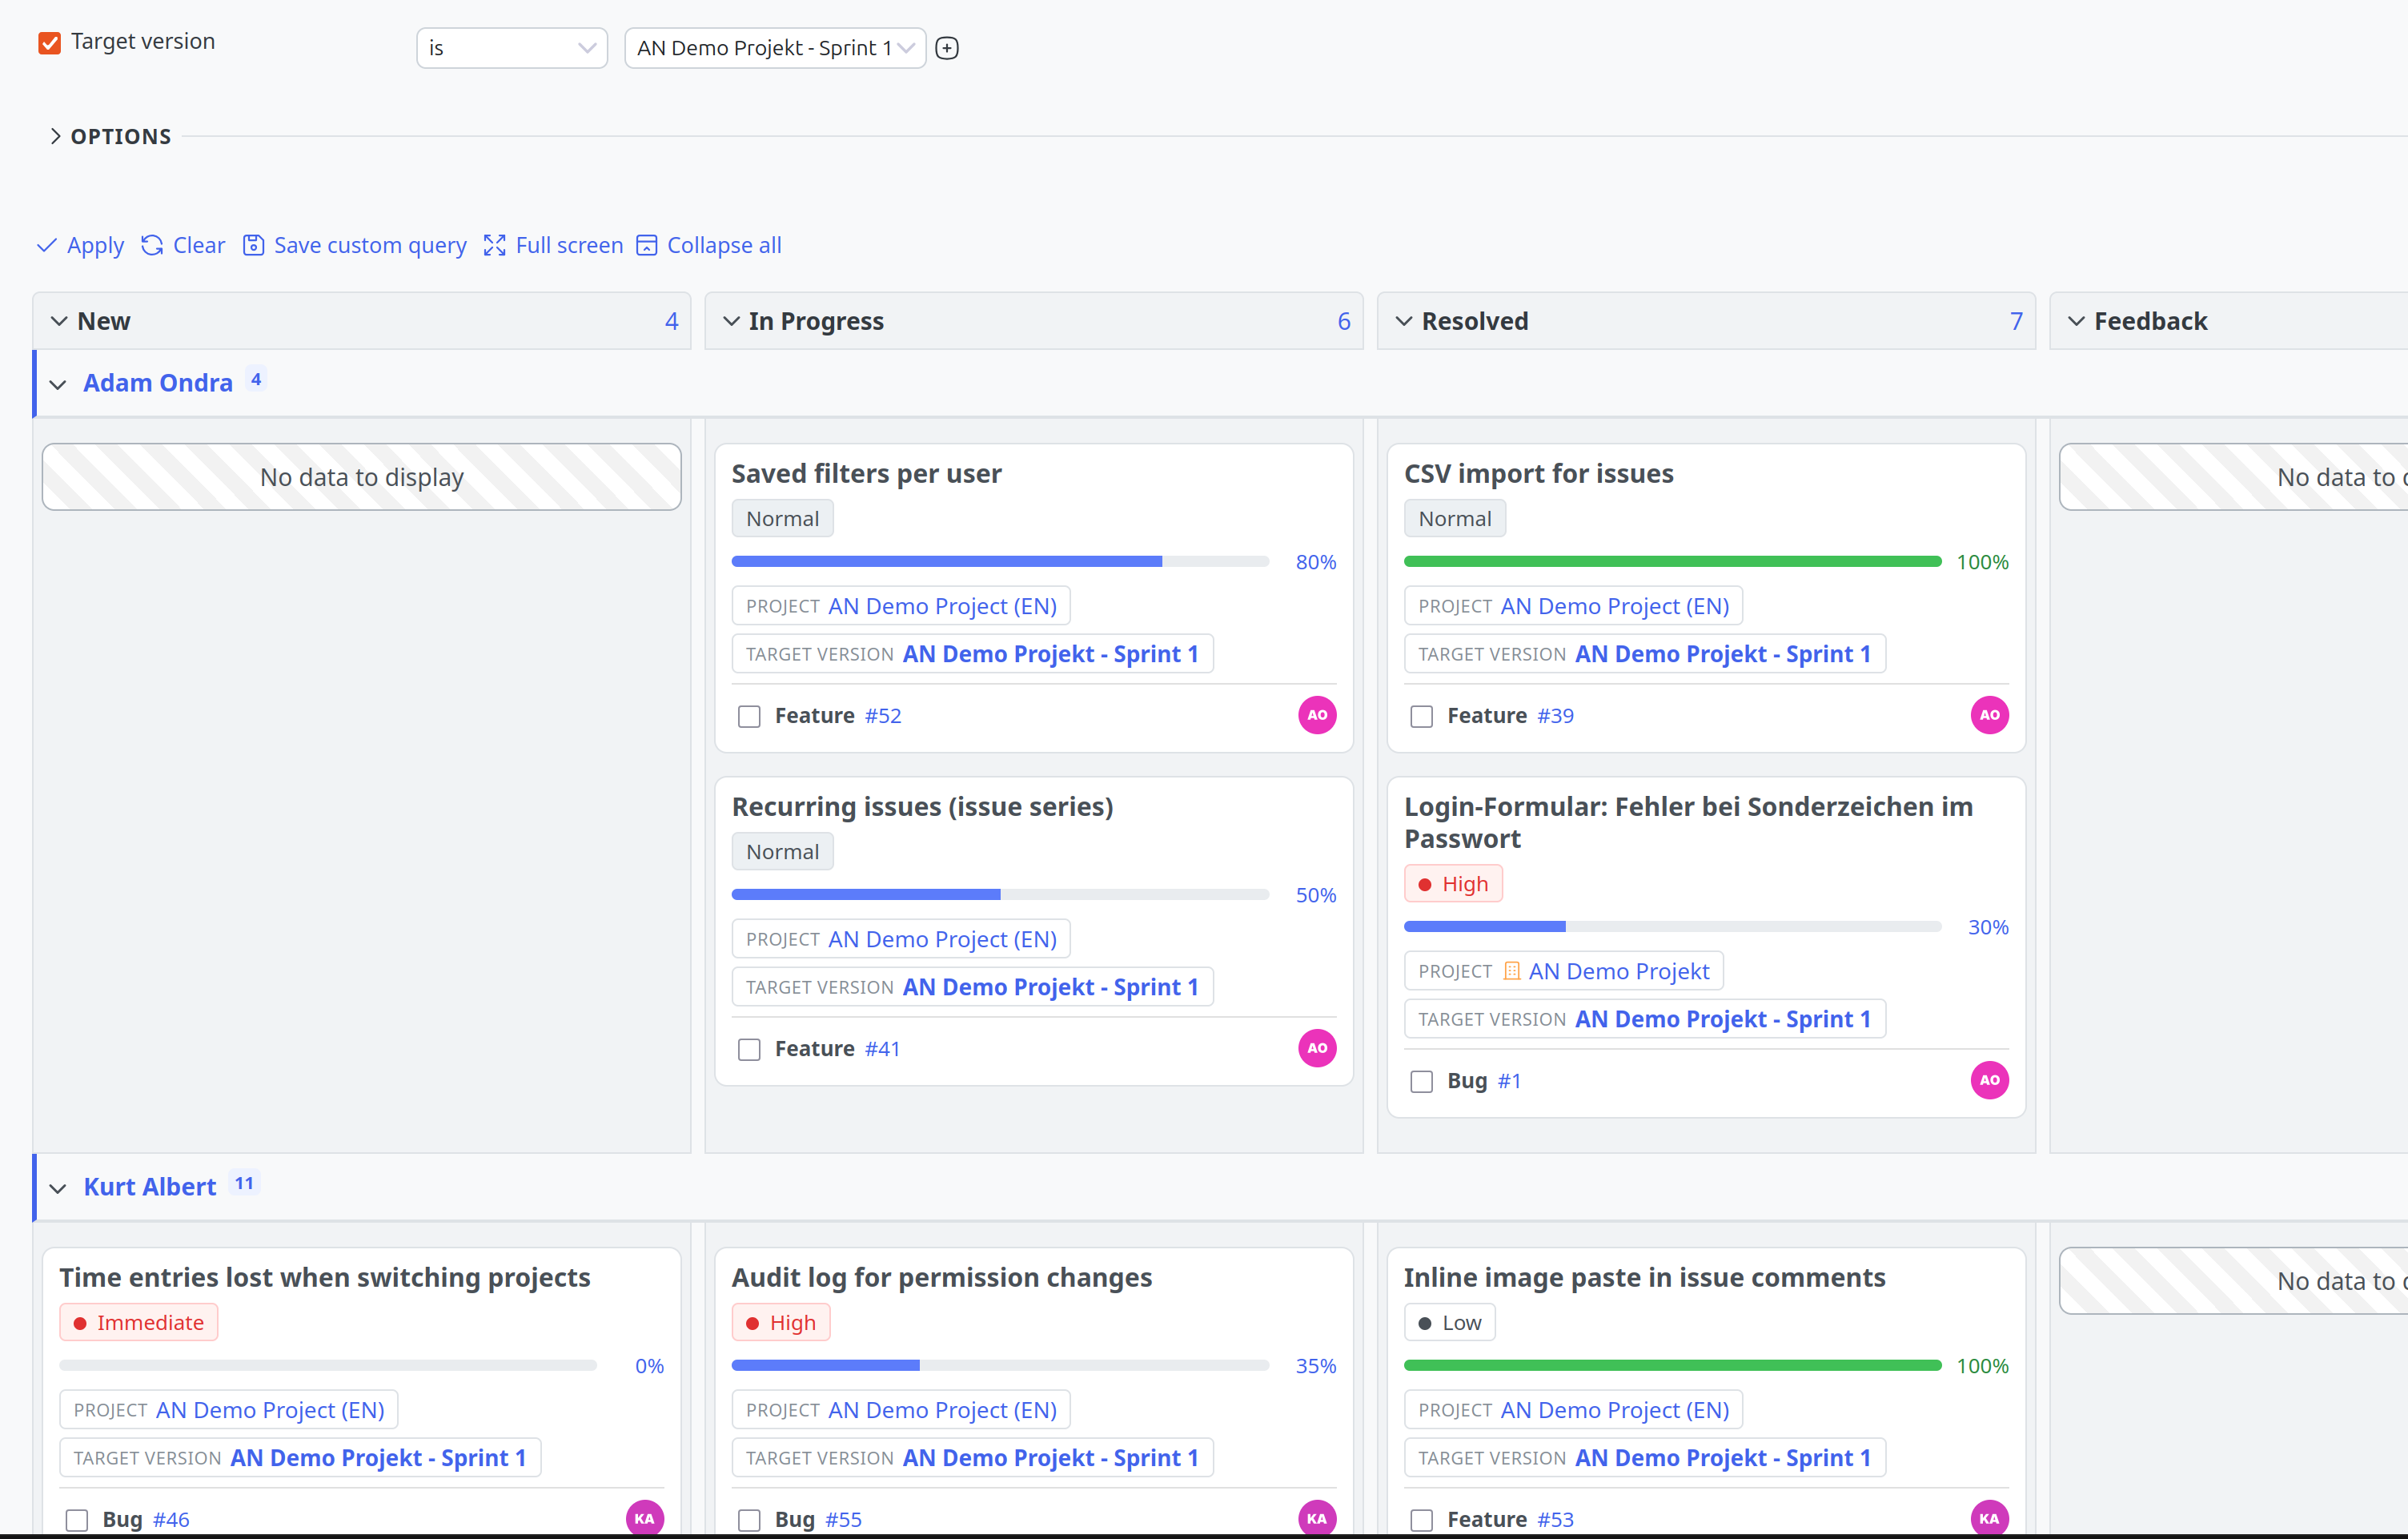
Task: Open AO avatar on Feature #39 card
Action: [x=1989, y=715]
